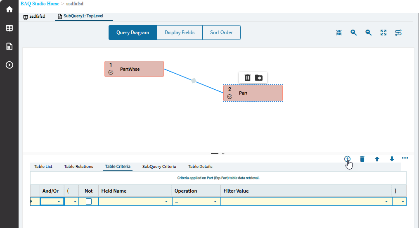Add a new table criteria row
The image size is (419, 228).
pos(347,159)
